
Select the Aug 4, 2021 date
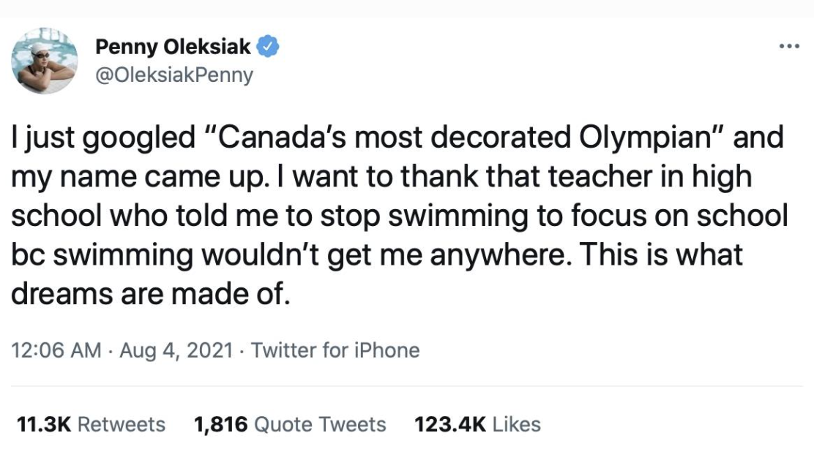pyautogui.click(x=176, y=350)
